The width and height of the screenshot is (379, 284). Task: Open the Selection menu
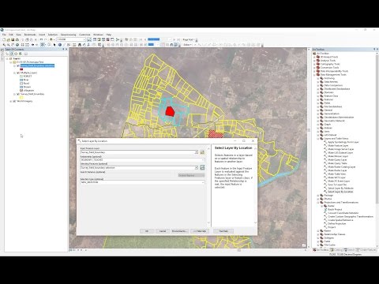(x=53, y=35)
